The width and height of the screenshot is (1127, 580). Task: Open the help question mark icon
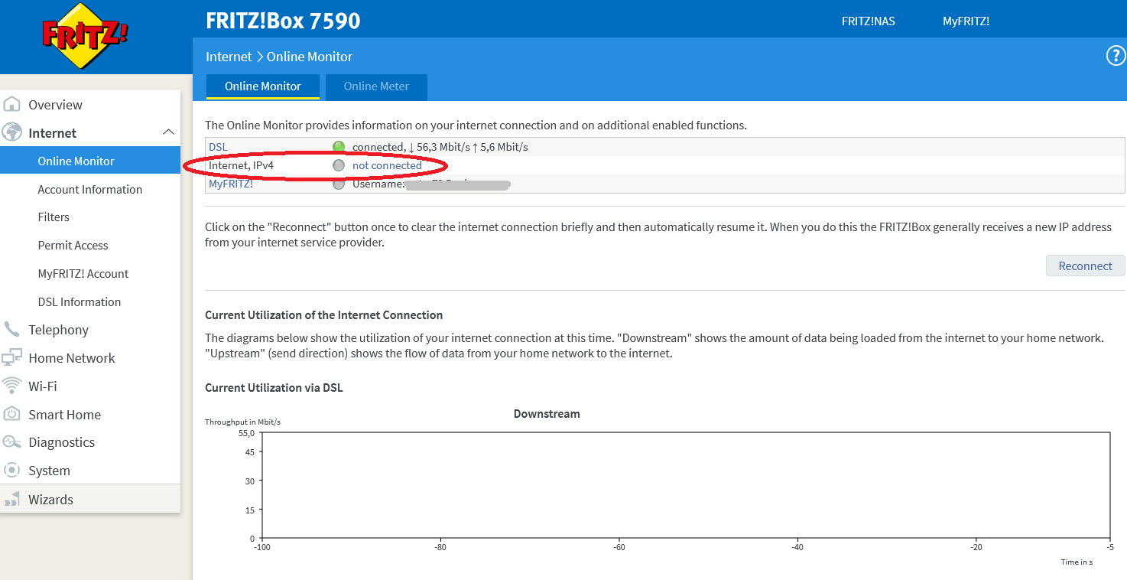(x=1116, y=56)
